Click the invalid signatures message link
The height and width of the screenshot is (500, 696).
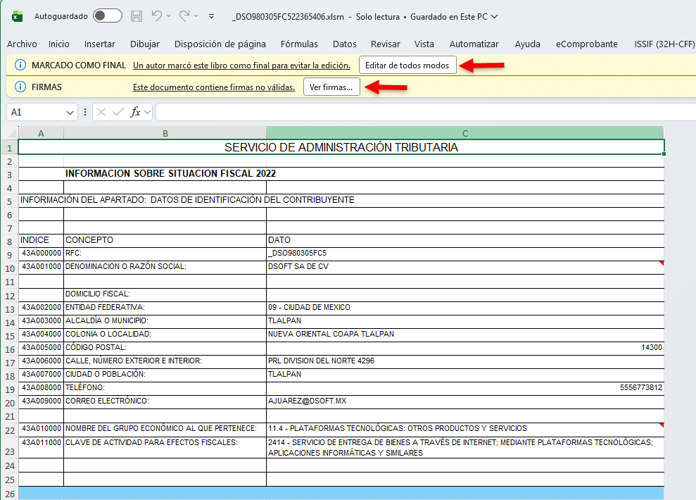coord(213,87)
